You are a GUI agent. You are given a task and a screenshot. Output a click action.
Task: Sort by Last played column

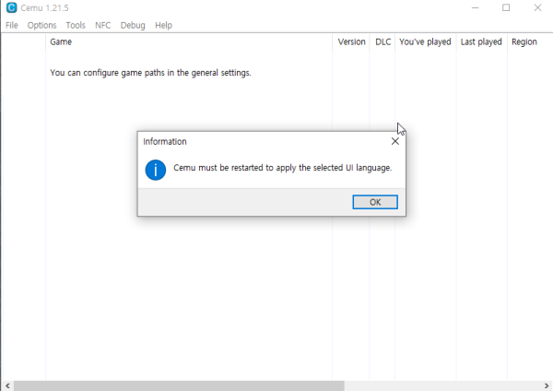481,42
